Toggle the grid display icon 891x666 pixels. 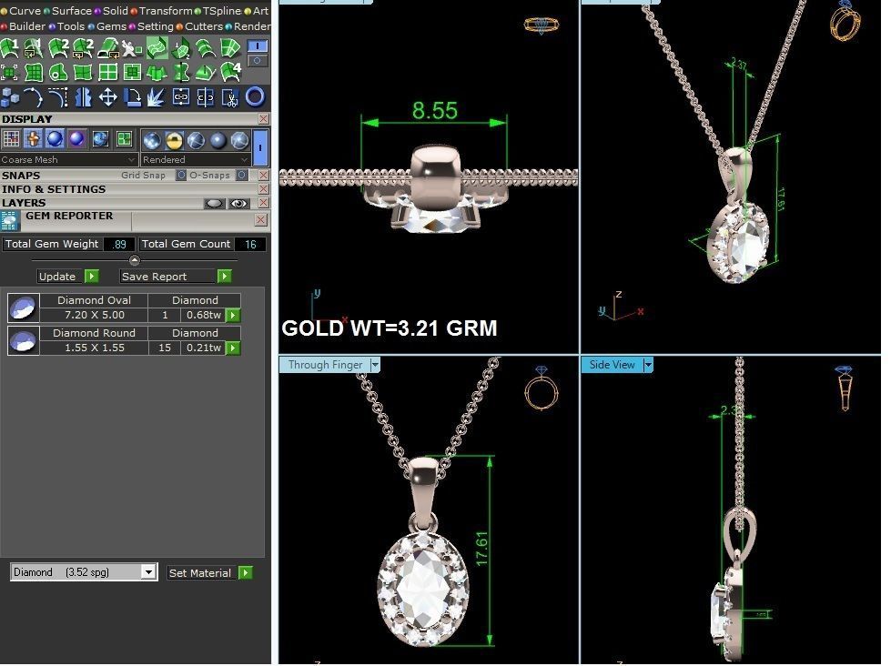click(x=11, y=138)
